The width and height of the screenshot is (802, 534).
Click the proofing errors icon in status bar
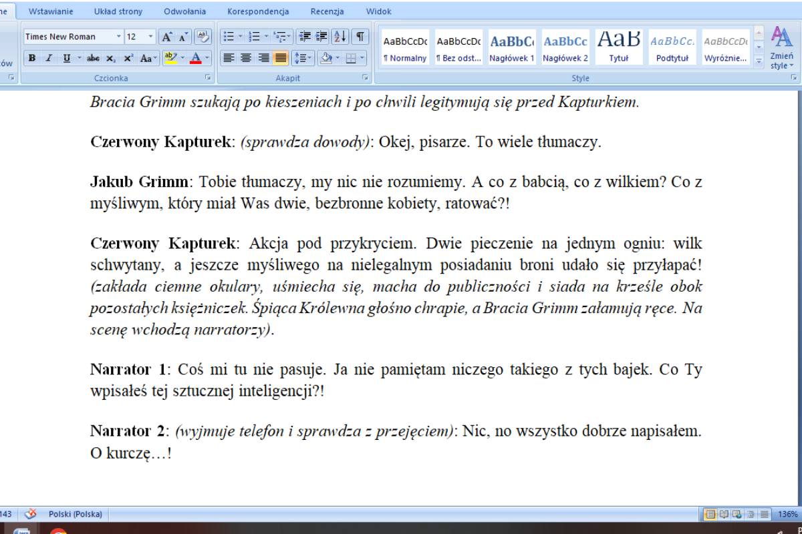30,514
